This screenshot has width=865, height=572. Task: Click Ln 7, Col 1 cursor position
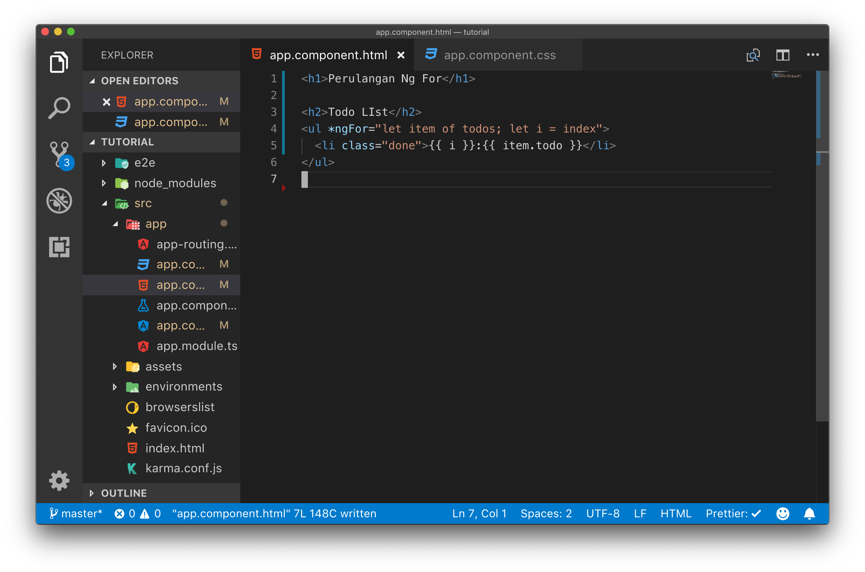click(480, 514)
